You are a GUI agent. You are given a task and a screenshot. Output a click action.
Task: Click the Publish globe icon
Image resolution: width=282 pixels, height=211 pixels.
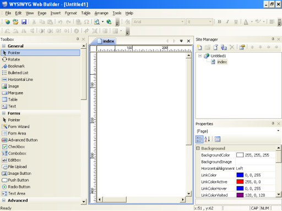109,22
